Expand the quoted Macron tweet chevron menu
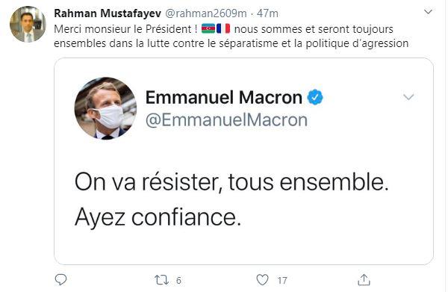This screenshot has height=292, width=448. tap(408, 97)
